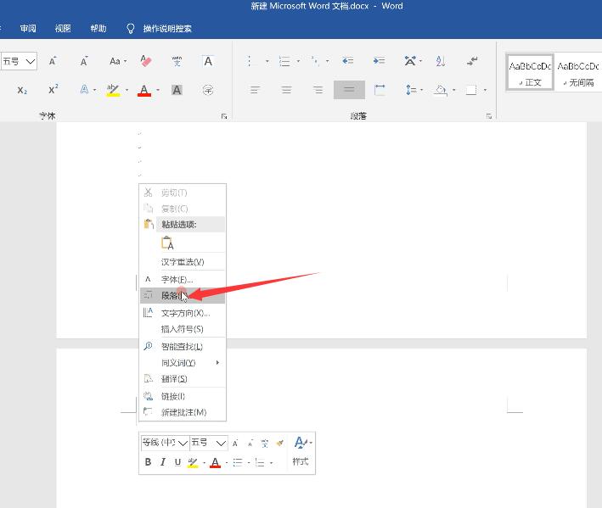Show or hide paragraph marks

point(472,61)
